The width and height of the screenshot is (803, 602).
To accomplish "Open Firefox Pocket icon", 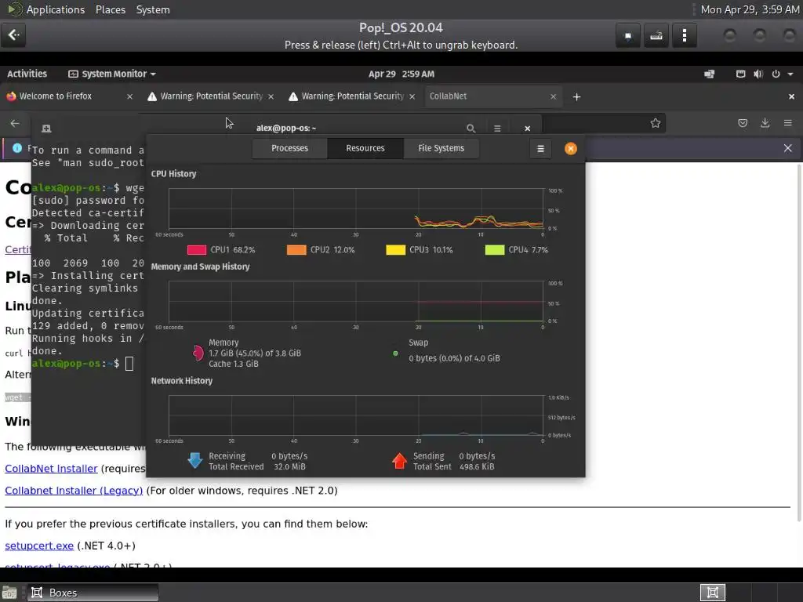I will click(743, 123).
